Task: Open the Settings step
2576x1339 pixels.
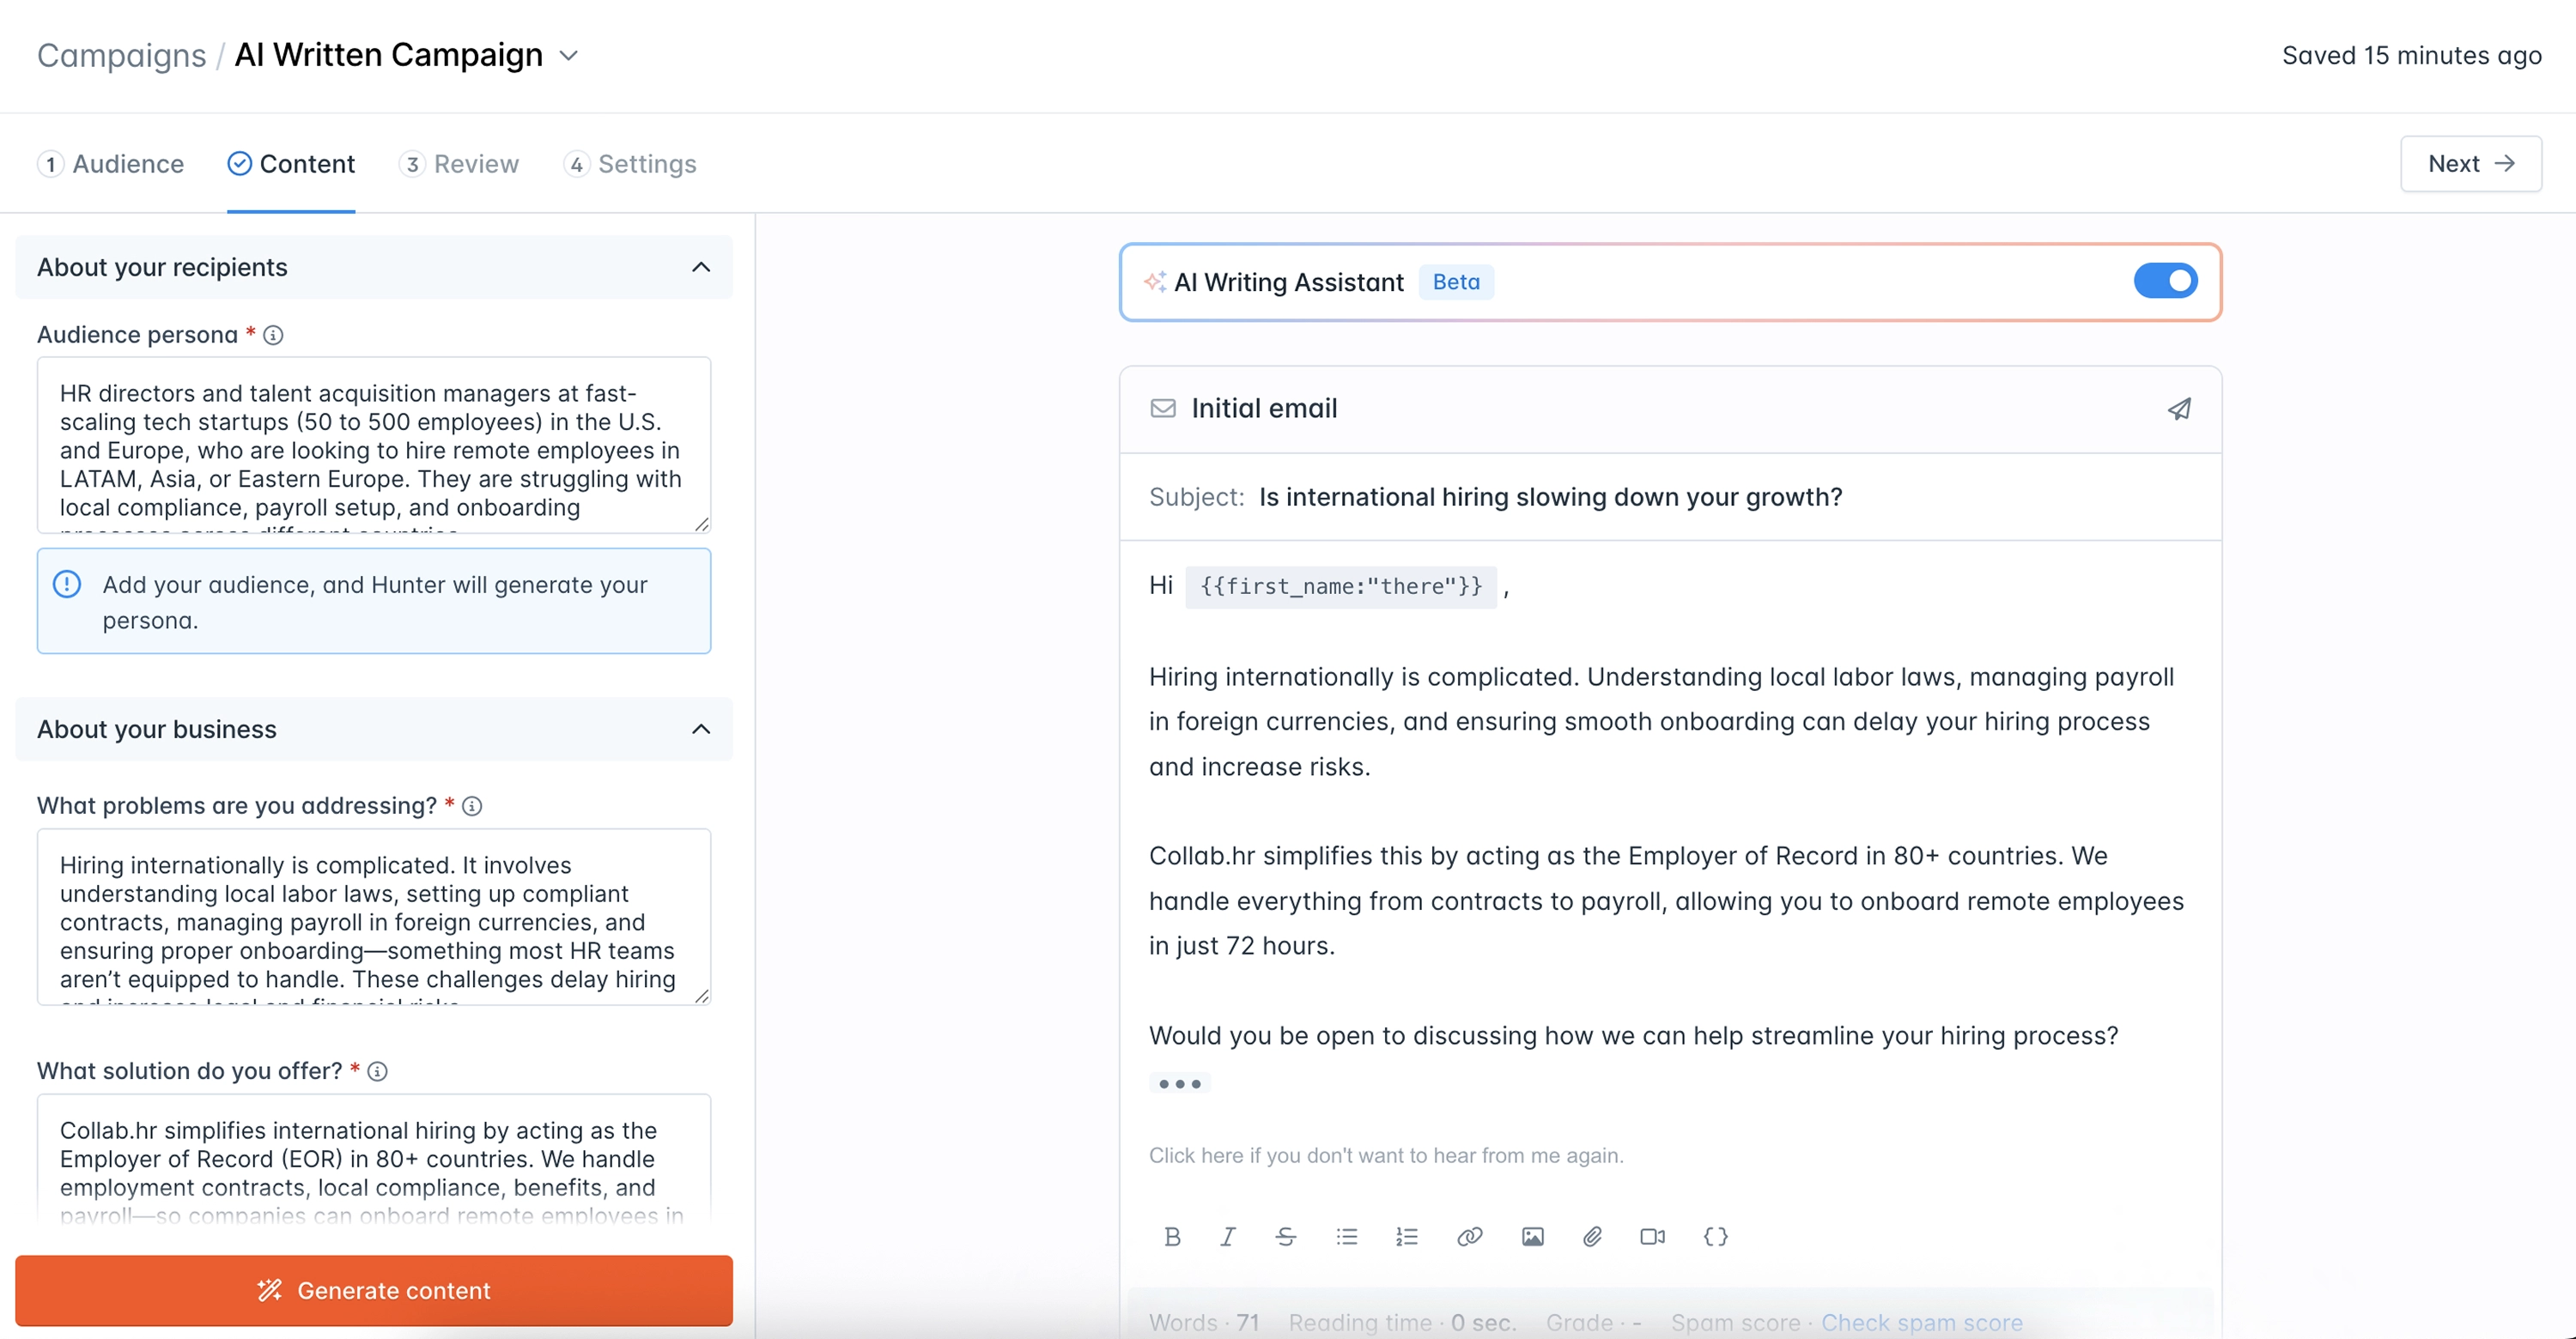Action: (630, 164)
